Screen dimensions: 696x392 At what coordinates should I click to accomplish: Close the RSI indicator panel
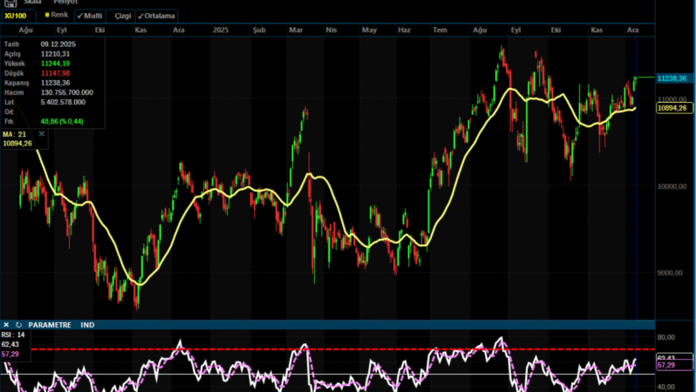(6, 325)
